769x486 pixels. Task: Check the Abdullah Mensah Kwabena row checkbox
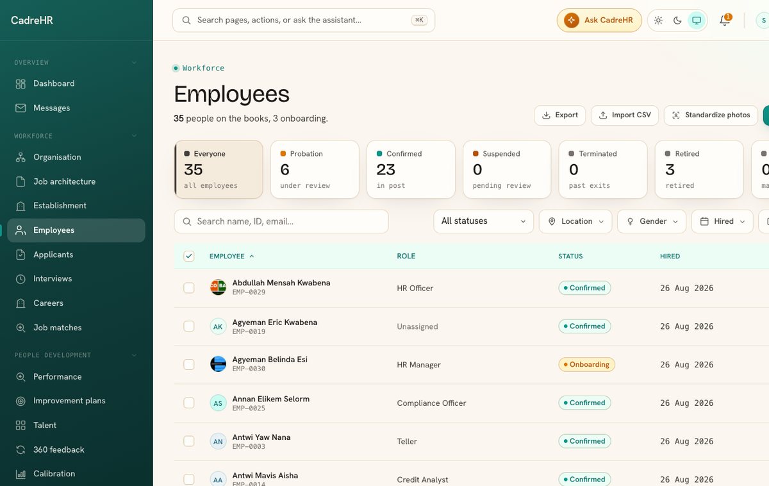[189, 288]
